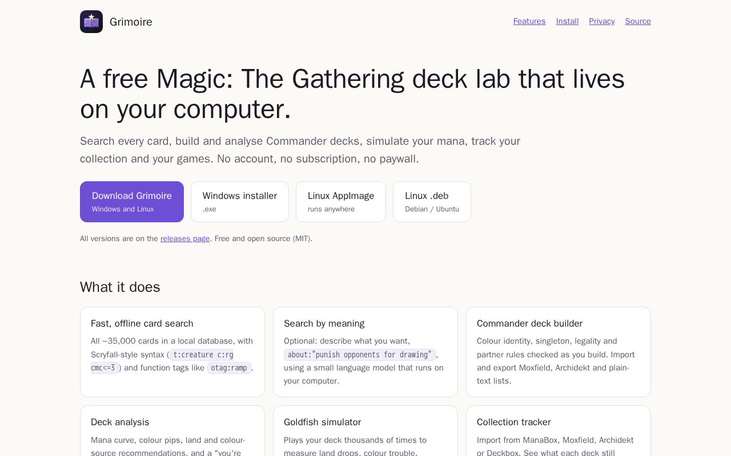Click the main headline about the deck lab
This screenshot has height=456, width=731.
point(352,94)
